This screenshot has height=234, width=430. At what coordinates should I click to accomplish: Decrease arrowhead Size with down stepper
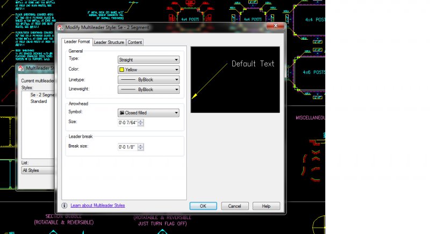[x=141, y=125]
